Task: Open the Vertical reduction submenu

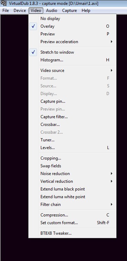Action: click(72, 181)
